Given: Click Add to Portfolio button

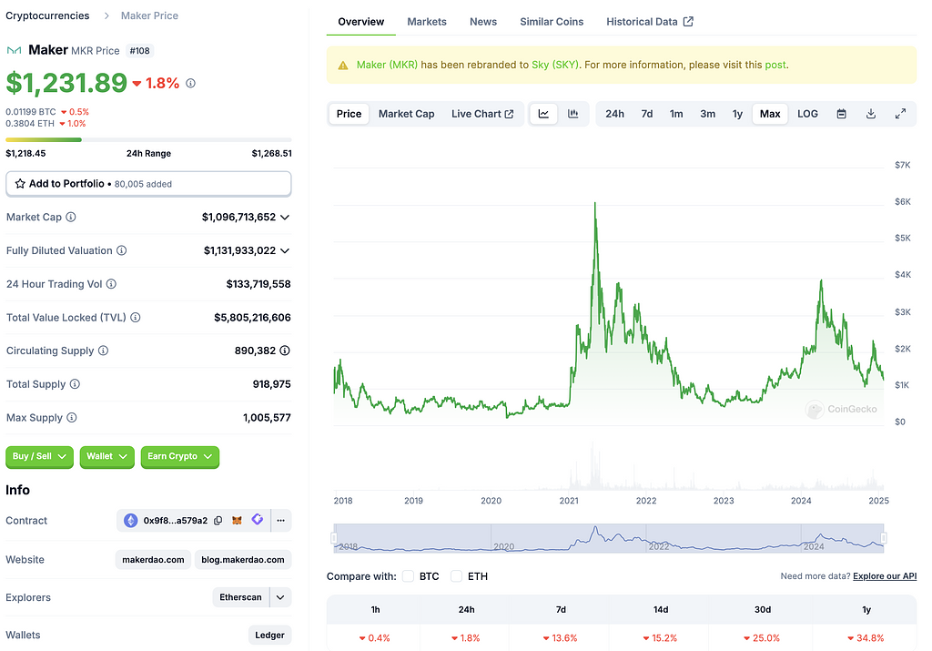Looking at the screenshot, I should pos(148,184).
